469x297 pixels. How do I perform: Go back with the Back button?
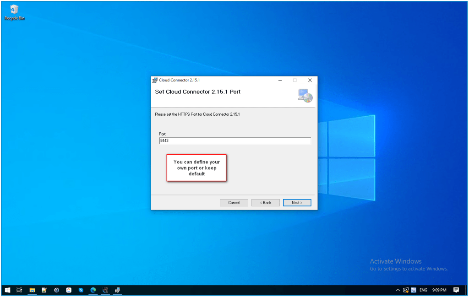[265, 203]
